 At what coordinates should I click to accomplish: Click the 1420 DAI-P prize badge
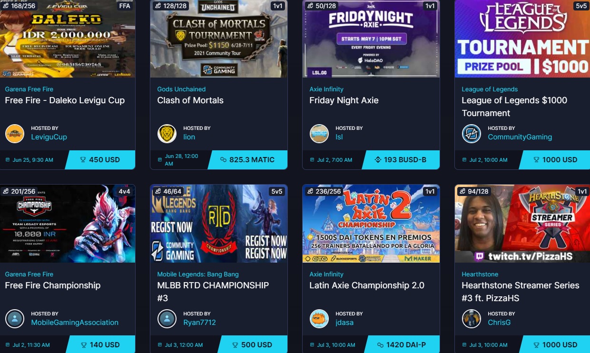[401, 345]
